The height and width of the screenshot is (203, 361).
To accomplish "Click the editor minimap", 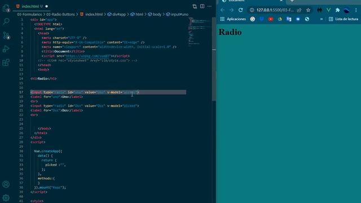I will pyautogui.click(x=200, y=32).
